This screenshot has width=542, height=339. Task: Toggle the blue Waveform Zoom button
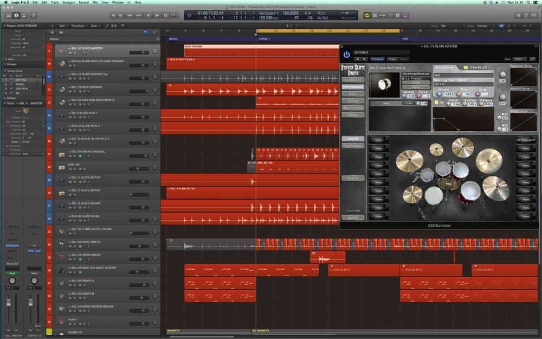pyautogui.click(x=501, y=25)
